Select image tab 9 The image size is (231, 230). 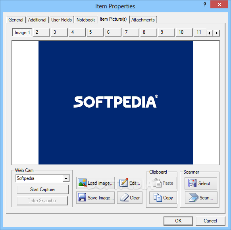tap(166, 32)
